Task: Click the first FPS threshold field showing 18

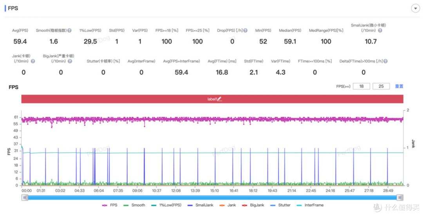Action: point(361,86)
